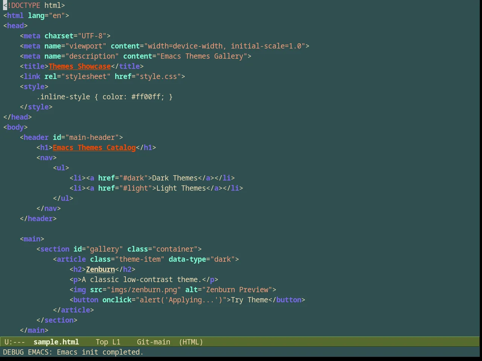Click the "Emacs Themes Gallery" description string
482x361 pixels.
click(202, 56)
